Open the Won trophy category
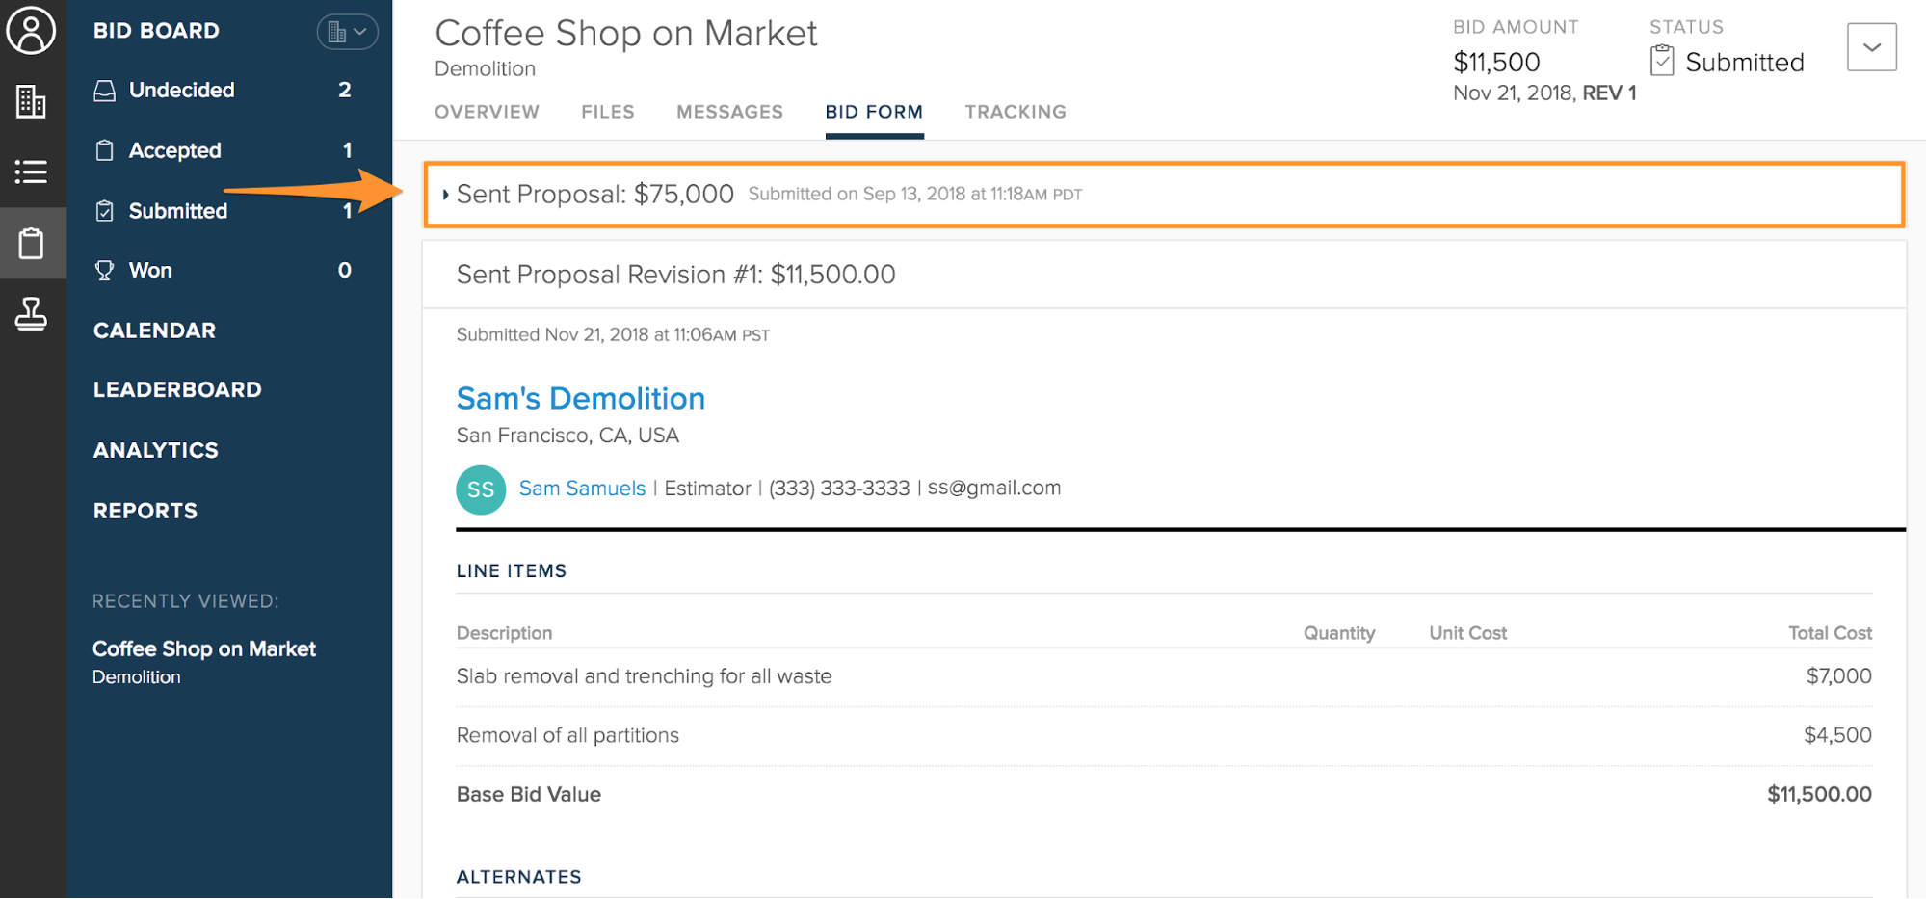 coord(150,271)
